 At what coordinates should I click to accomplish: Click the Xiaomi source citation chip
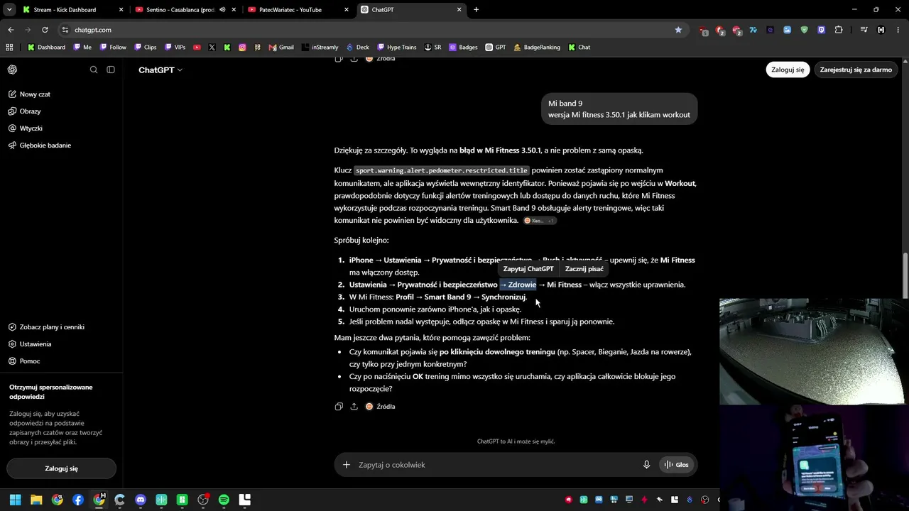pos(540,221)
